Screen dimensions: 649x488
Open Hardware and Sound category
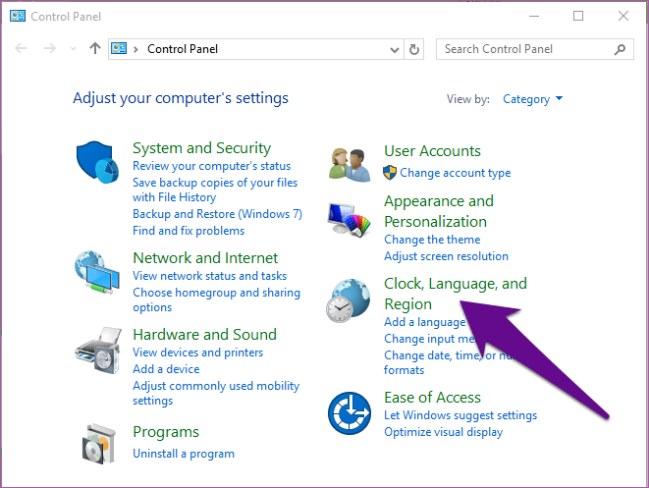(x=204, y=335)
